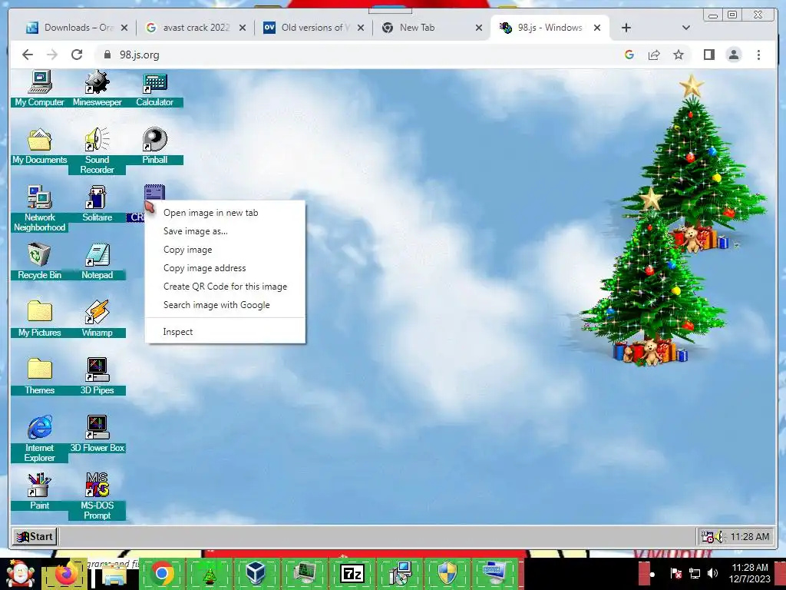Launch the Winamp shortcut
Screen dimensions: 786x590
[97, 319]
